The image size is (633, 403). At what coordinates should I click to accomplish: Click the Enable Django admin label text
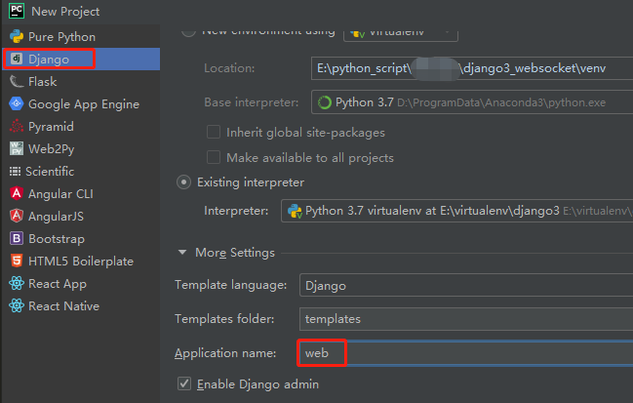(x=257, y=384)
